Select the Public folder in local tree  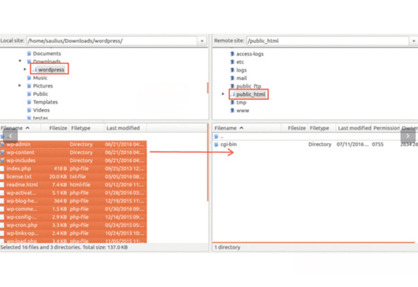point(41,94)
